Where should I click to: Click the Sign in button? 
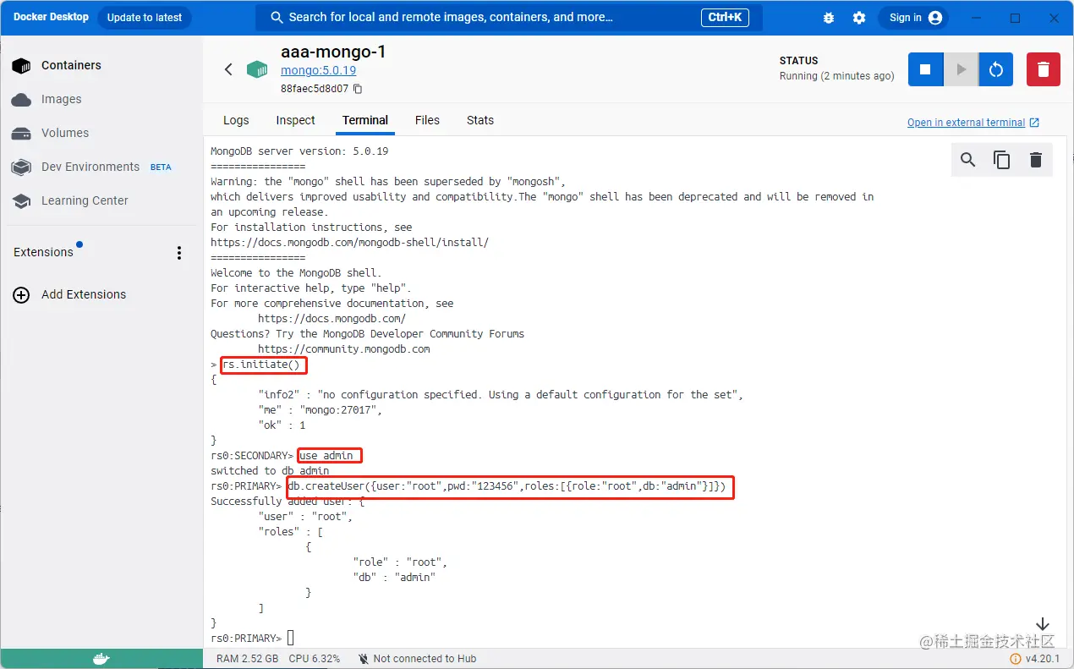point(913,18)
